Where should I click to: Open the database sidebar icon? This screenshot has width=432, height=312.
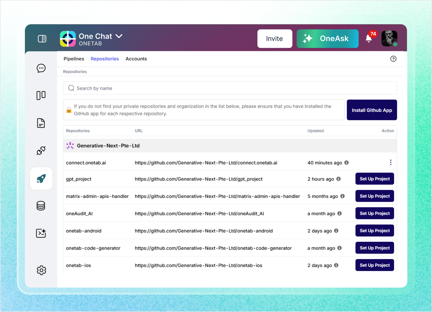(41, 206)
